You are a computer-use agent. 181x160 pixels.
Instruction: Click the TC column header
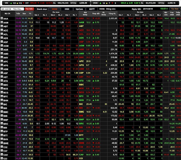coord(30,14)
